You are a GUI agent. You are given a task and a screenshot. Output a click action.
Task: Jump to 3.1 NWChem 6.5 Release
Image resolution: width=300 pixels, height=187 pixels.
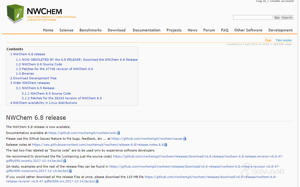tap(35, 88)
